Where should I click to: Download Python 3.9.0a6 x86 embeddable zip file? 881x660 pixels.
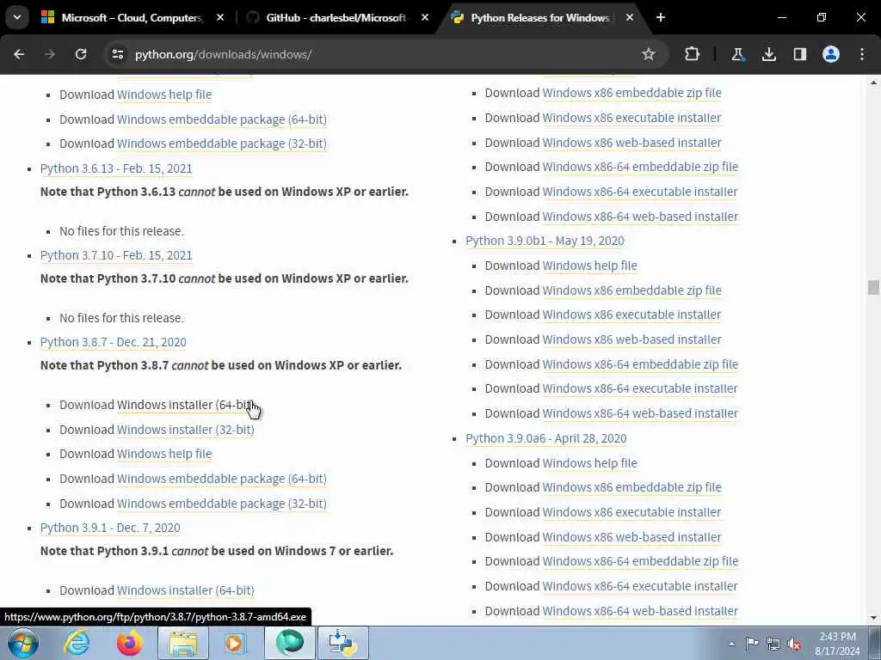631,487
